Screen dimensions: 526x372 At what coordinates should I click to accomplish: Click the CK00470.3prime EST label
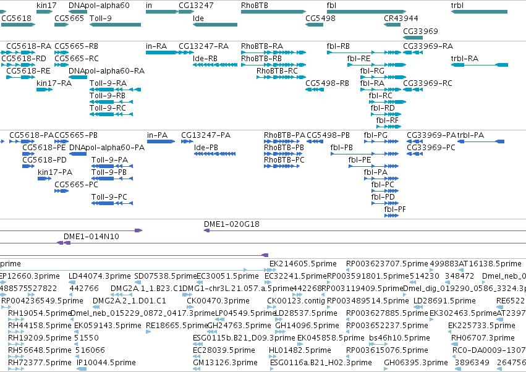pos(218,301)
